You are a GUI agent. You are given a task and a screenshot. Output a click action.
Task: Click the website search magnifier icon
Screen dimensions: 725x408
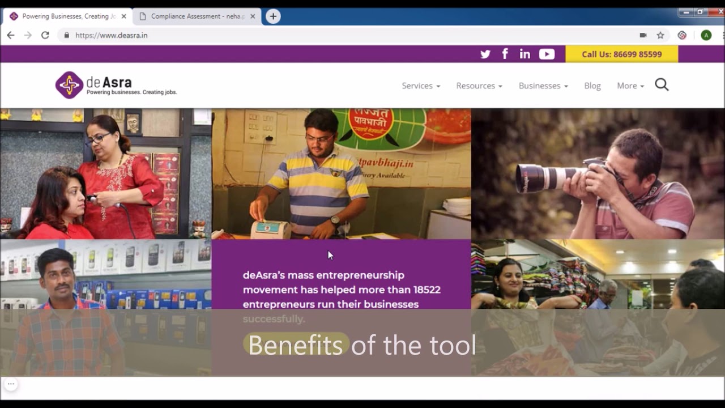662,84
